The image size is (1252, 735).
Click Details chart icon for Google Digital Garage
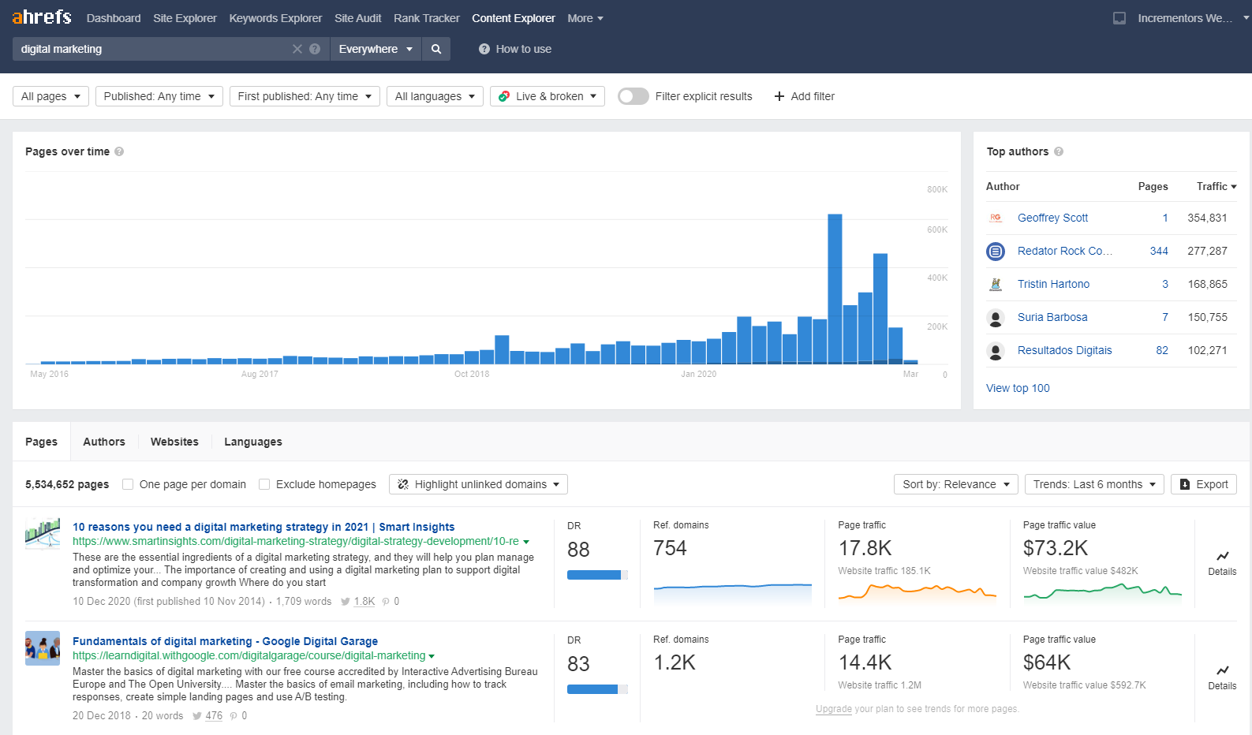coord(1223,670)
